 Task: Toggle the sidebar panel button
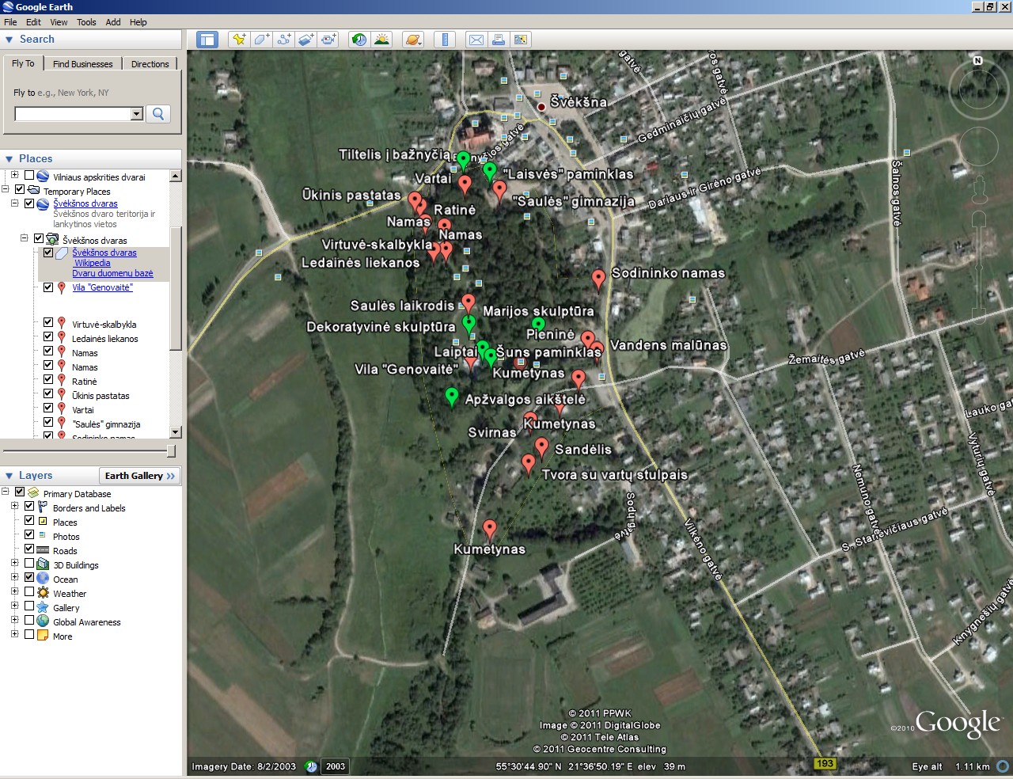coord(207,40)
